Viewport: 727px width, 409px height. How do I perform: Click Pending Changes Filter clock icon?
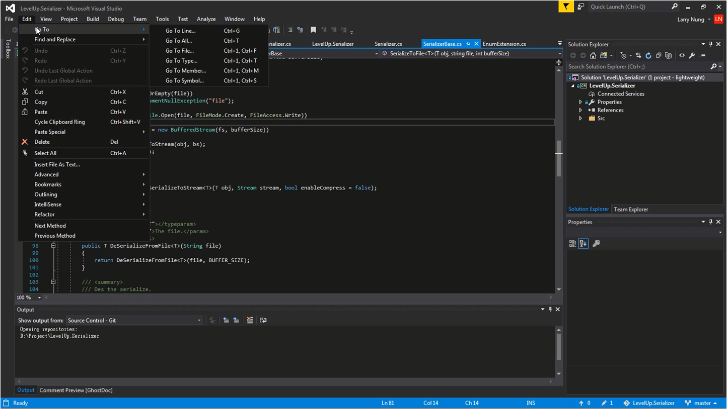tap(624, 55)
